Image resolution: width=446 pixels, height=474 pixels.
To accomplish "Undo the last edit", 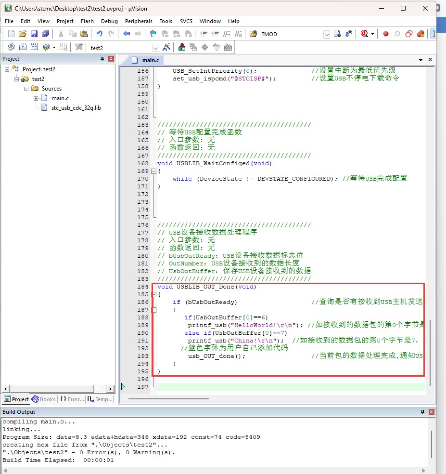I will tap(99, 34).
